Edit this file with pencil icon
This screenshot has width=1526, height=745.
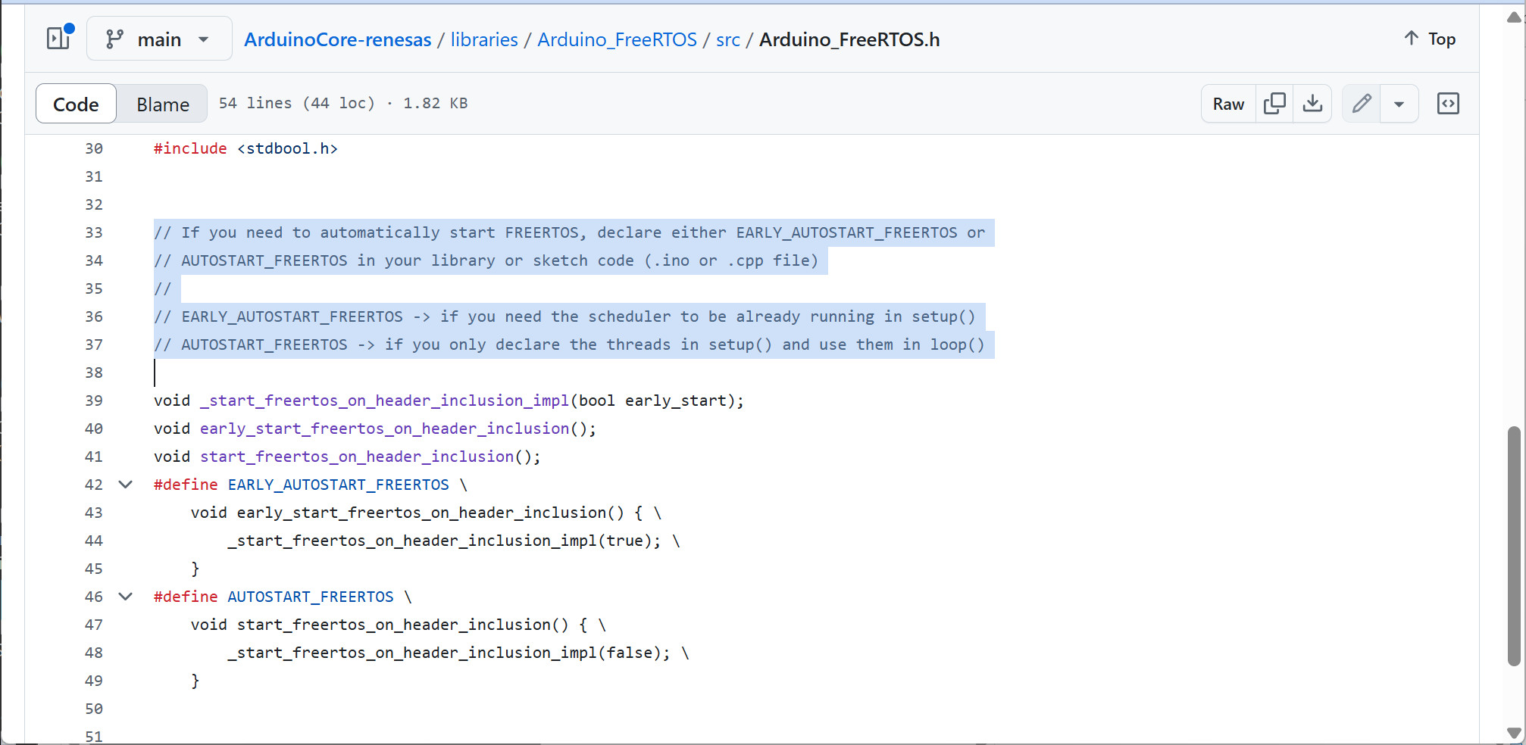click(x=1362, y=104)
